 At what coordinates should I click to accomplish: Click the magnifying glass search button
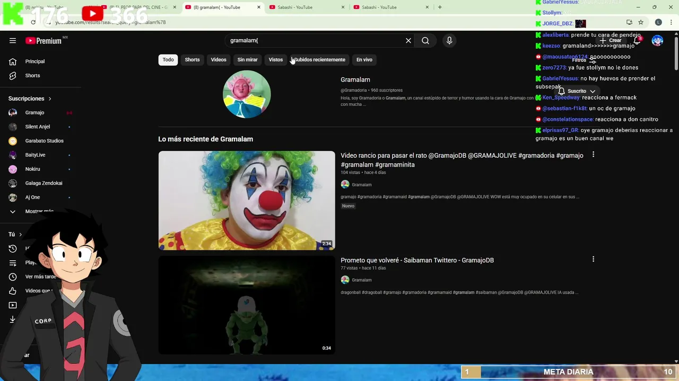[425, 41]
